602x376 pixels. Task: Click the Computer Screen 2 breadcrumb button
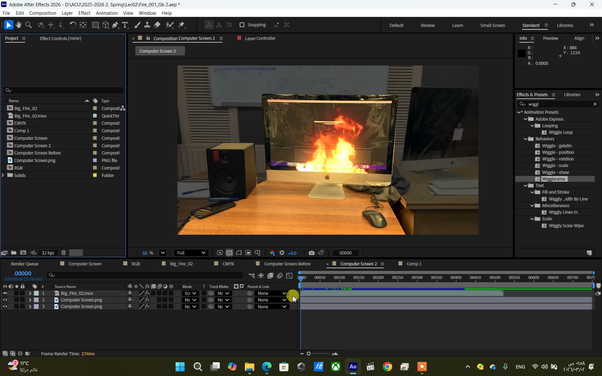click(x=160, y=51)
